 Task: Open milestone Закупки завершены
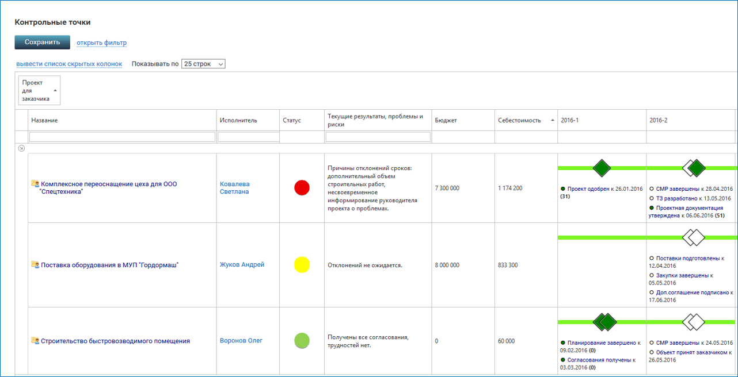click(x=682, y=275)
